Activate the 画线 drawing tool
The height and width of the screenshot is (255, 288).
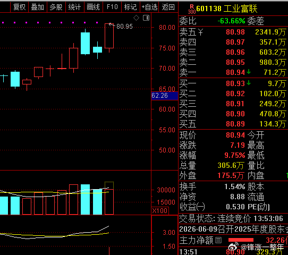pos(94,7)
